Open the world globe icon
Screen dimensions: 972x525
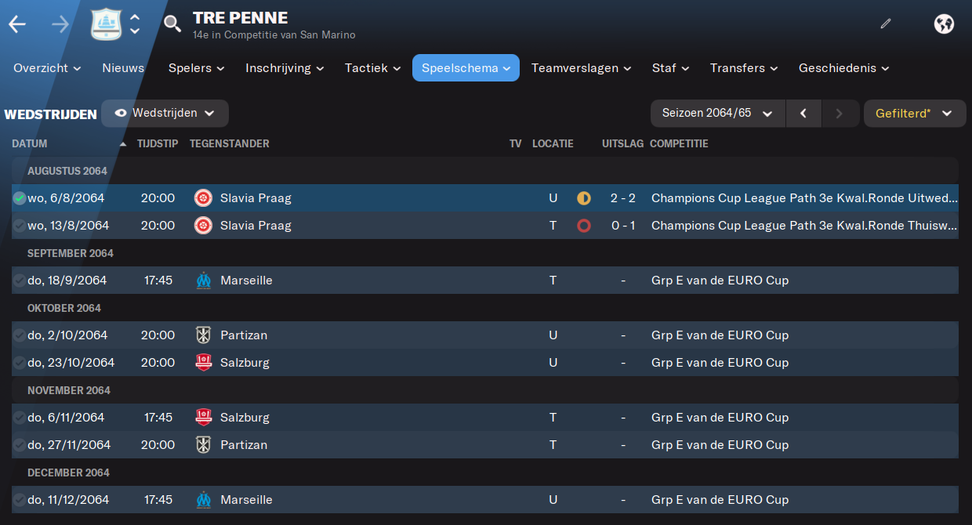[944, 24]
